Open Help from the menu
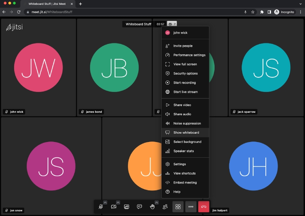Image resolution: width=305 pixels, height=216 pixels. click(185, 192)
